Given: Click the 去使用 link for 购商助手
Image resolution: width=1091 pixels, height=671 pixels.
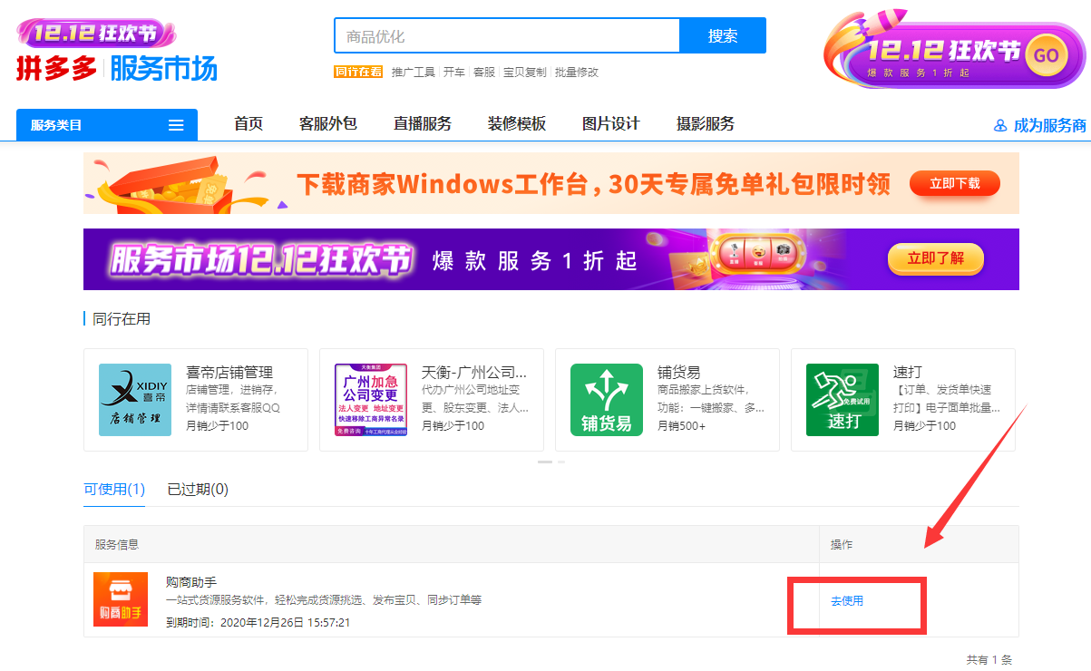Looking at the screenshot, I should click(x=847, y=601).
